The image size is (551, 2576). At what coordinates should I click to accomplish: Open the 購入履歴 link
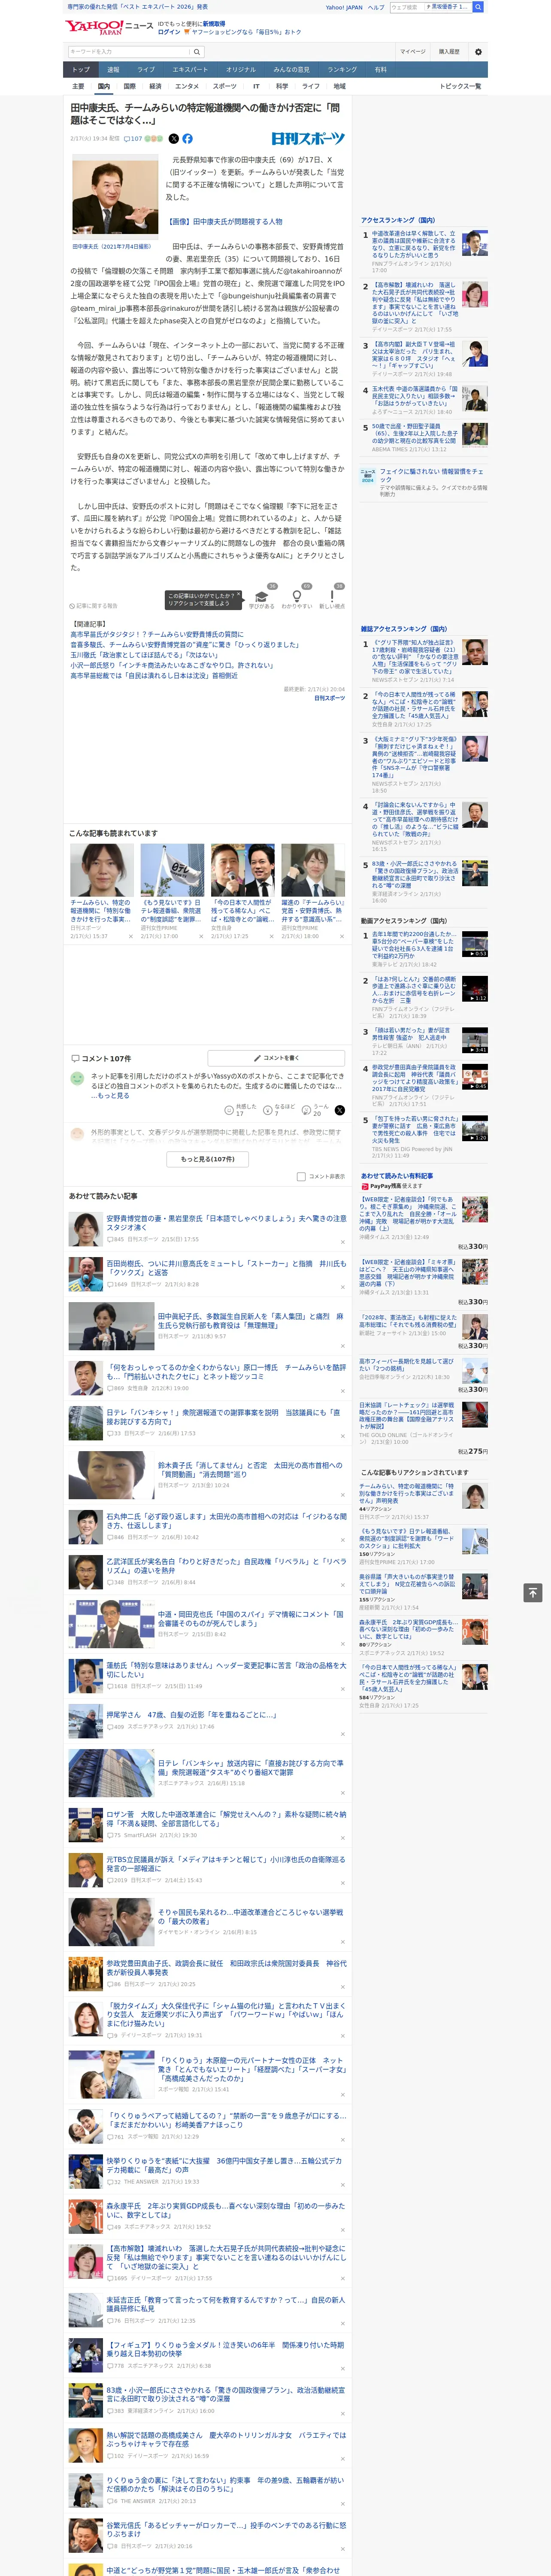449,52
